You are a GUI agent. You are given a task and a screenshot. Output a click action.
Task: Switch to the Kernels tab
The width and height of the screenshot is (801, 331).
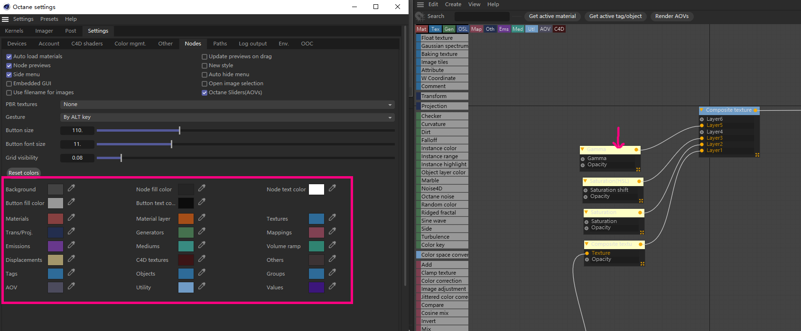[x=14, y=31]
